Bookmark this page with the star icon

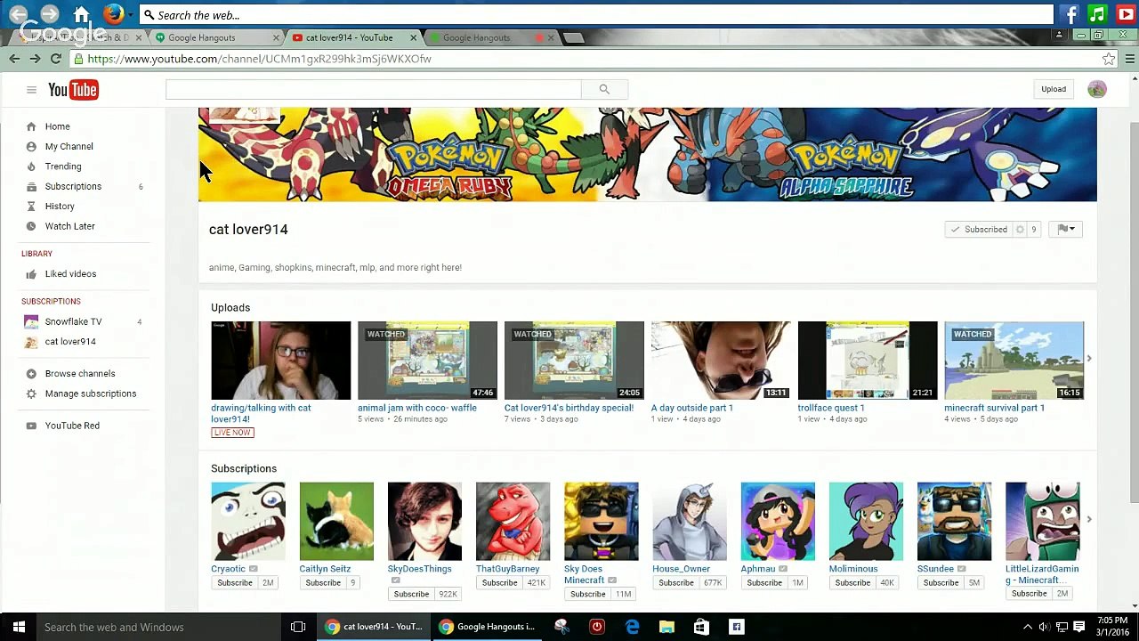(x=1109, y=59)
